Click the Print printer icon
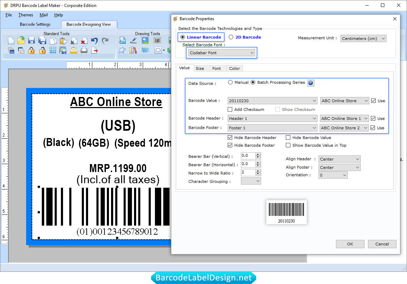Screen dimensions: 407x284 point(84,50)
